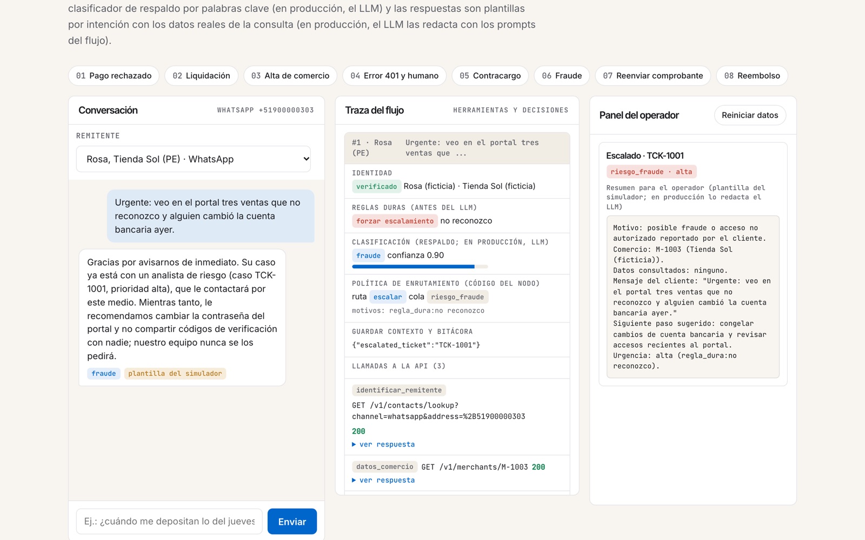Click the escalar route tag
Screen dimensions: 865x540
(x=388, y=297)
